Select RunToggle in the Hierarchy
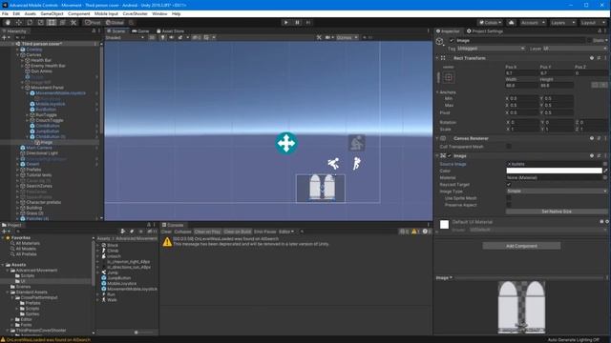The image size is (611, 343). pos(46,114)
